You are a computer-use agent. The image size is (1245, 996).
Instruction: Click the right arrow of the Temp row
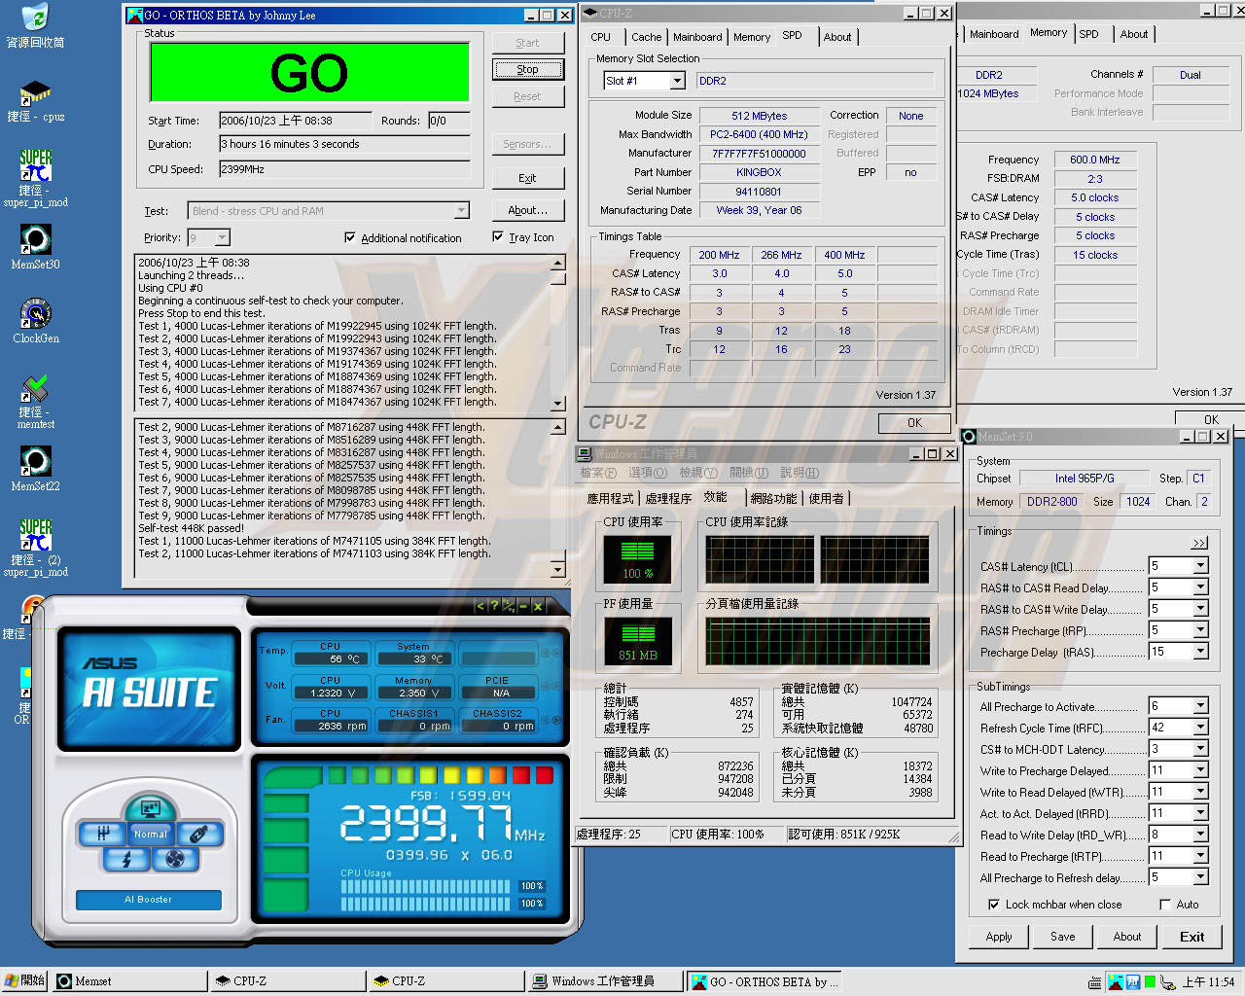pos(556,653)
